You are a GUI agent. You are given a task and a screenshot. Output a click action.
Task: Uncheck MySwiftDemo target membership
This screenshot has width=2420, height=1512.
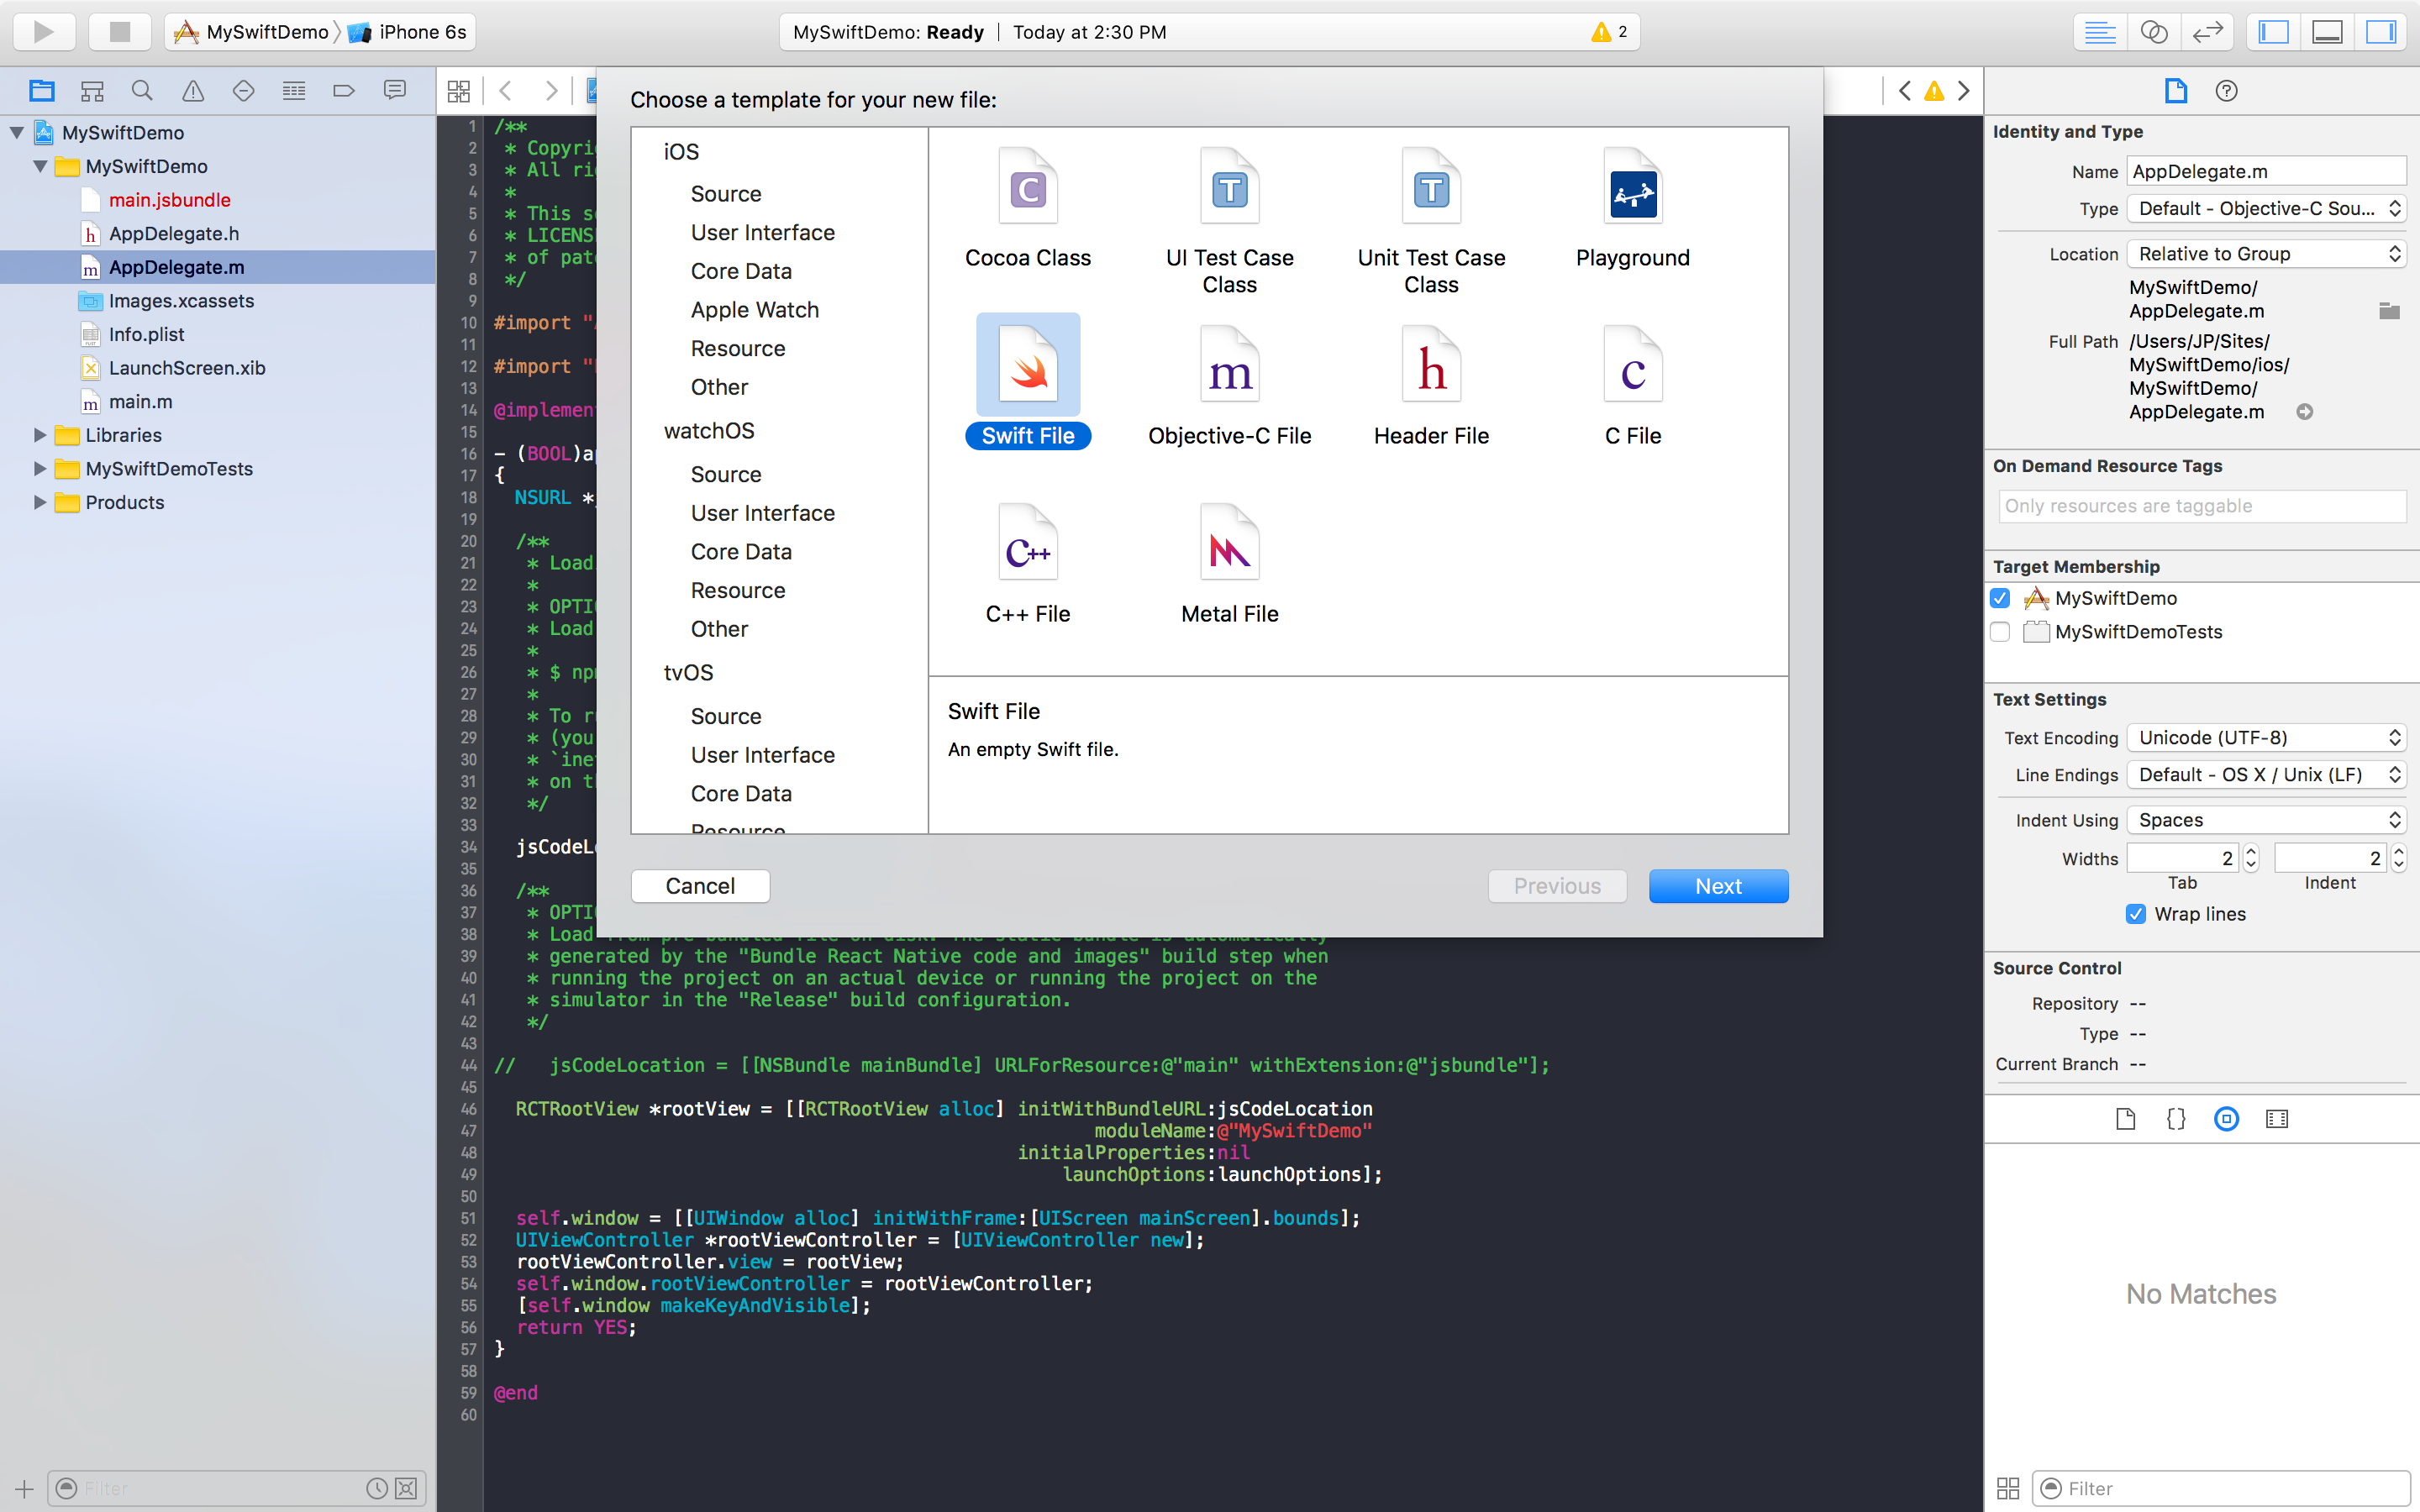click(2000, 598)
